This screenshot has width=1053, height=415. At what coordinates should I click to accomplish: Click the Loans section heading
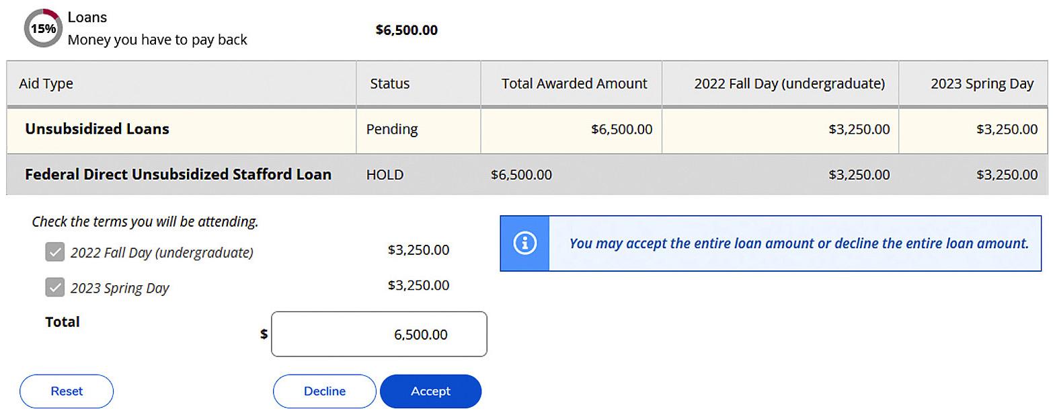(87, 17)
